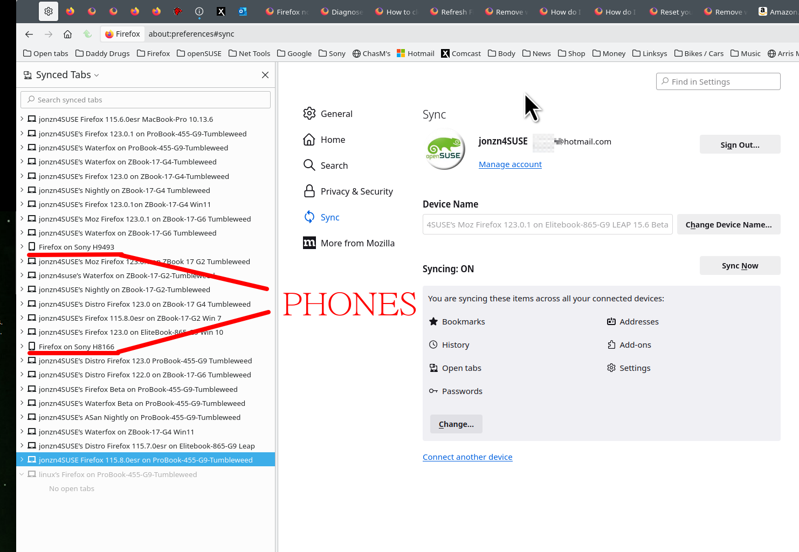The image size is (799, 552).
Task: Close the Synced Tabs sidebar
Action: pos(265,75)
